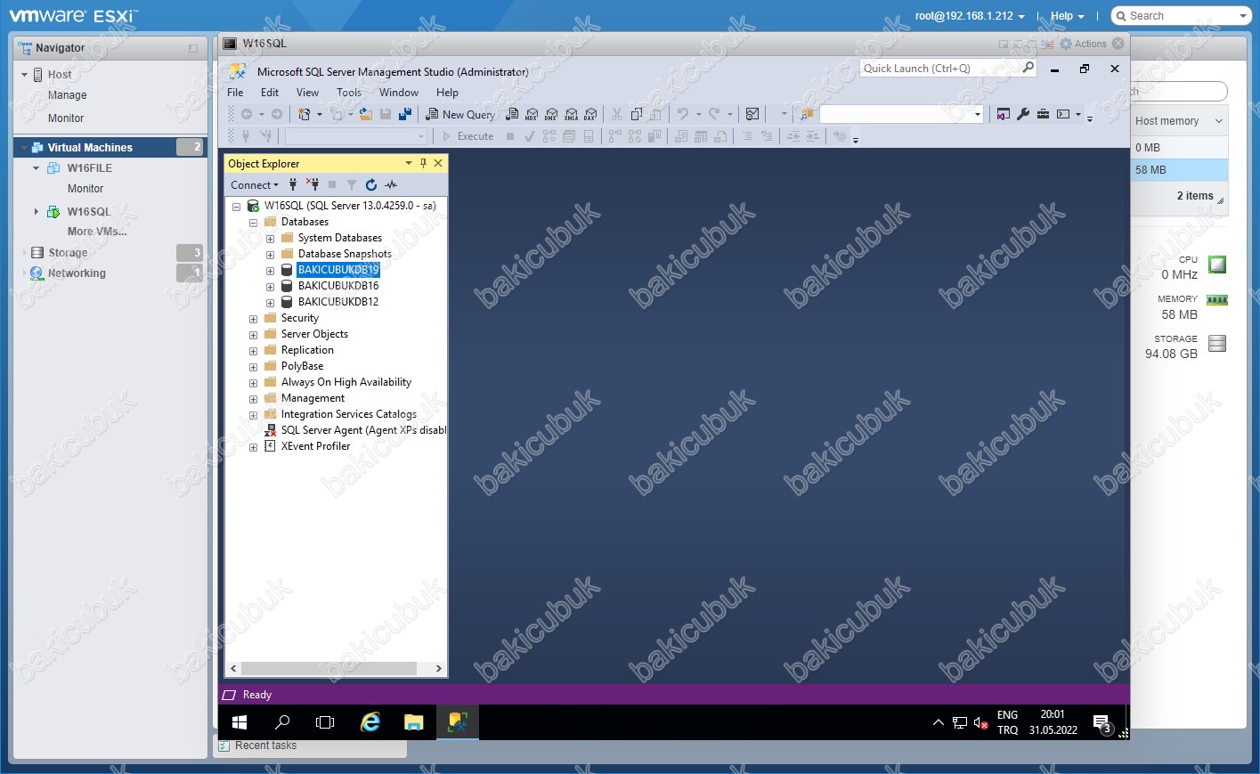Click Storage in the ESXi Navigator

[x=68, y=253]
